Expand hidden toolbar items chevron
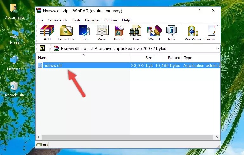Viewport: 244px width, 155px height. (x=218, y=26)
